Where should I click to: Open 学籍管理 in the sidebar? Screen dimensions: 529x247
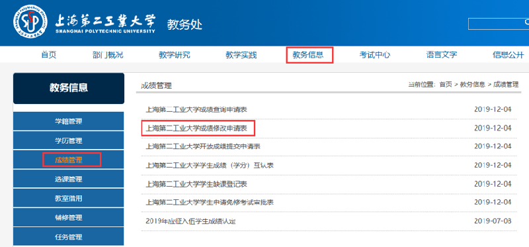[69, 121]
